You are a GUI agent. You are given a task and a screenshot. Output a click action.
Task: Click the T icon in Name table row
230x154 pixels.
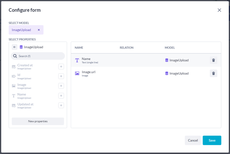coord(77,60)
